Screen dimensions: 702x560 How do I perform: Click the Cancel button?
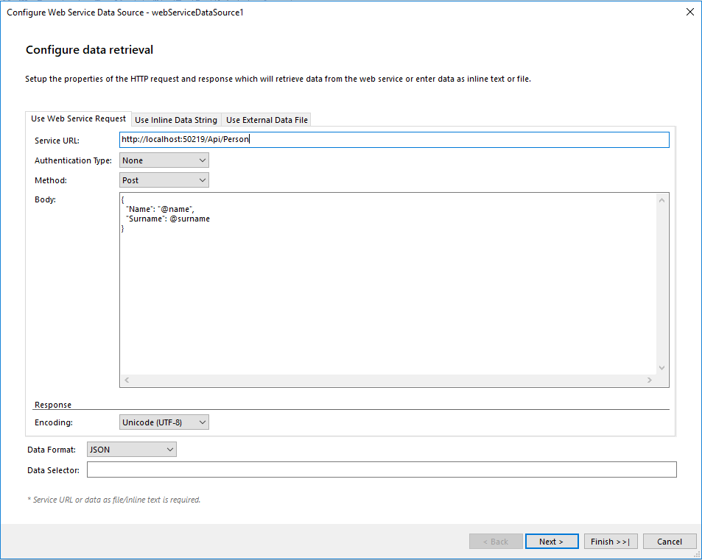(670, 541)
